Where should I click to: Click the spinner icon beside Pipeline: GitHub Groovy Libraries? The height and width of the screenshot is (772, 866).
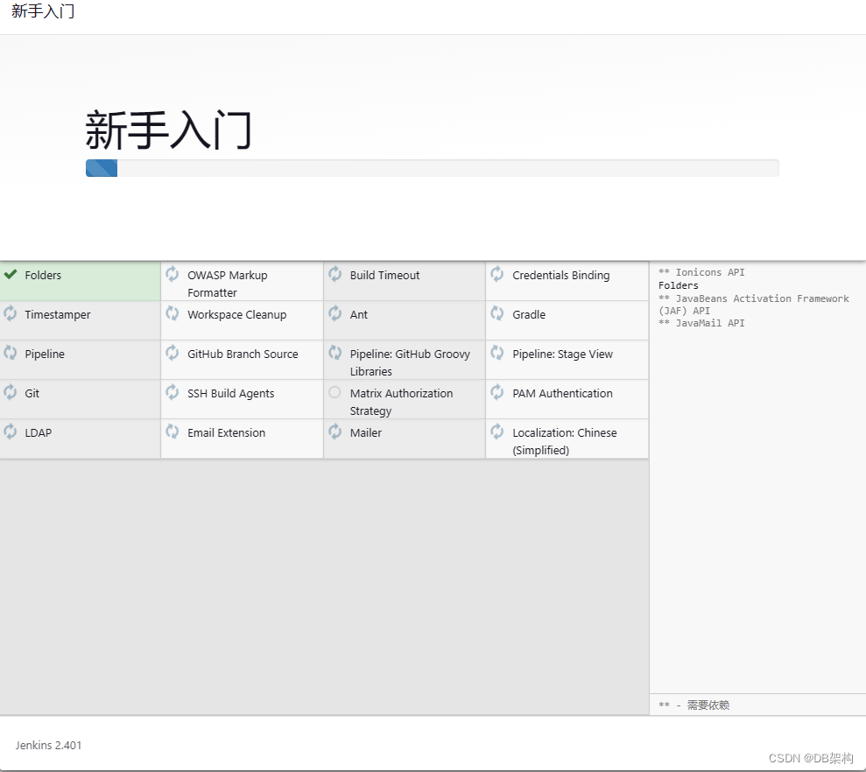coord(334,353)
